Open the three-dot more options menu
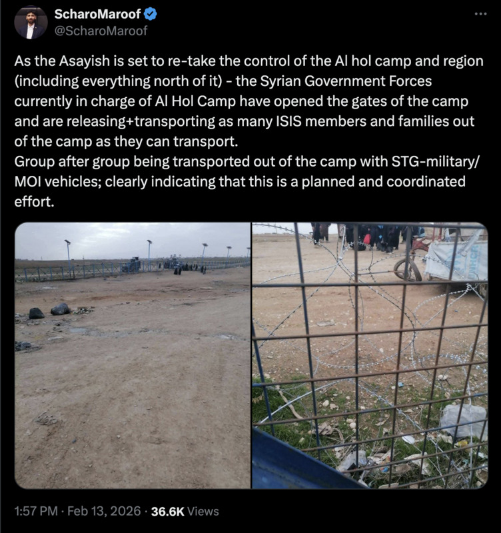Image resolution: width=501 pixels, height=533 pixels. coord(480,14)
